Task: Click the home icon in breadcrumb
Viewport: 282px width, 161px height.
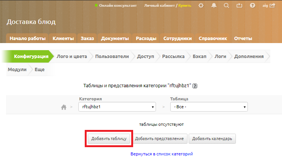Action: pos(64,107)
